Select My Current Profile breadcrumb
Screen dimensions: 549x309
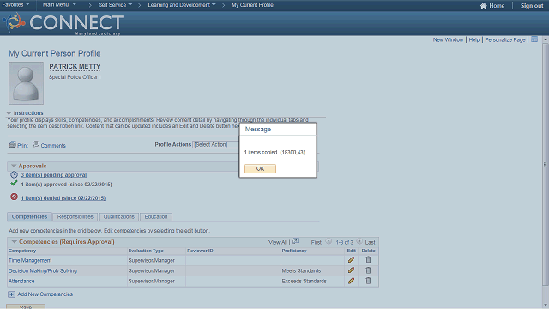click(252, 5)
